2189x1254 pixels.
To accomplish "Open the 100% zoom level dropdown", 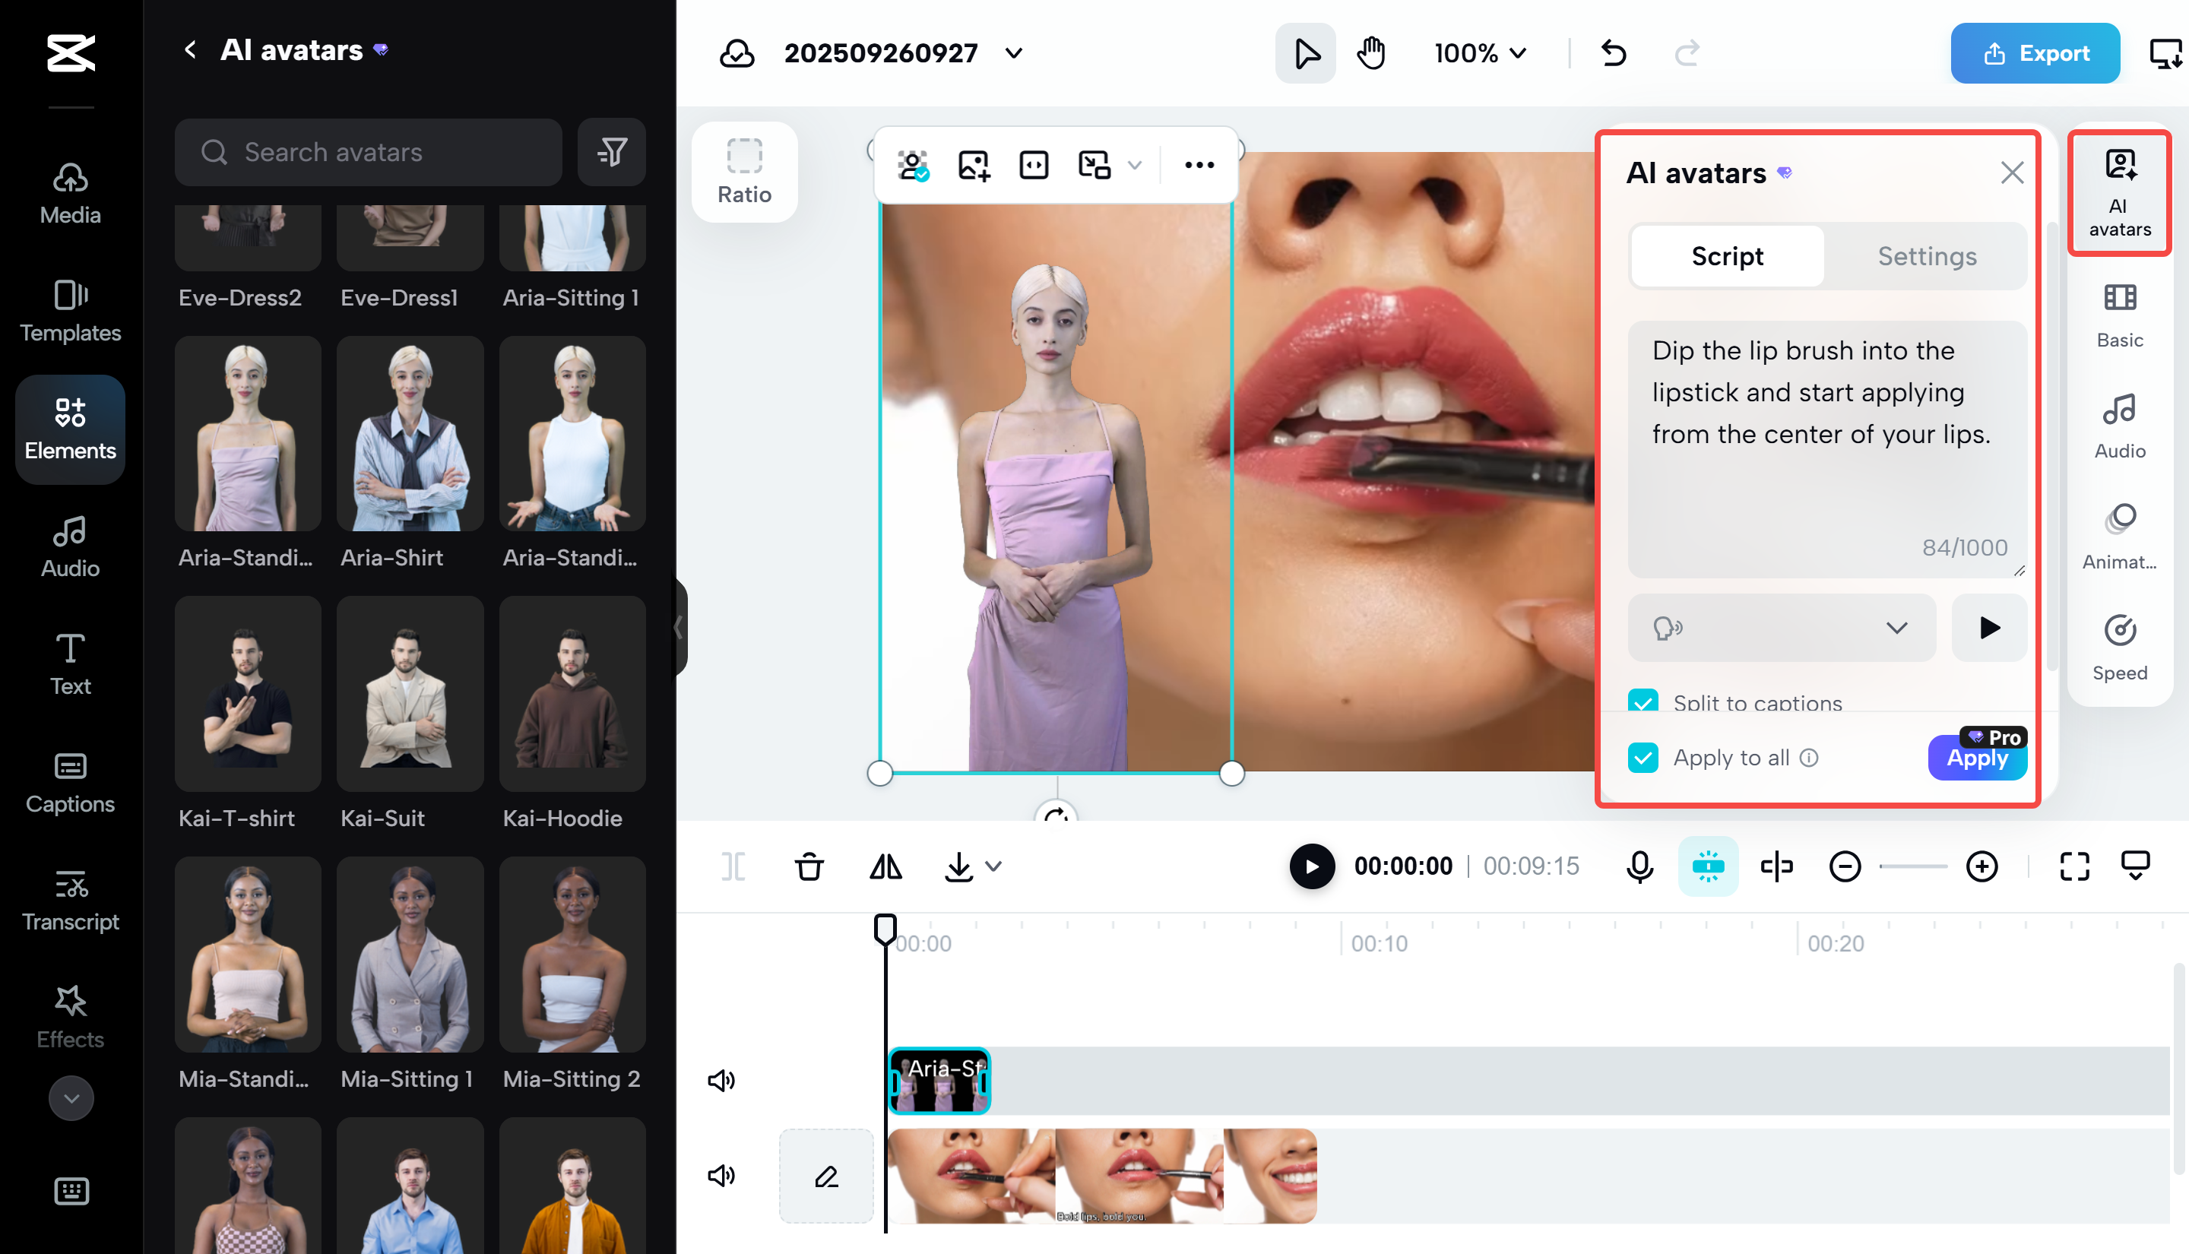I will (1481, 53).
